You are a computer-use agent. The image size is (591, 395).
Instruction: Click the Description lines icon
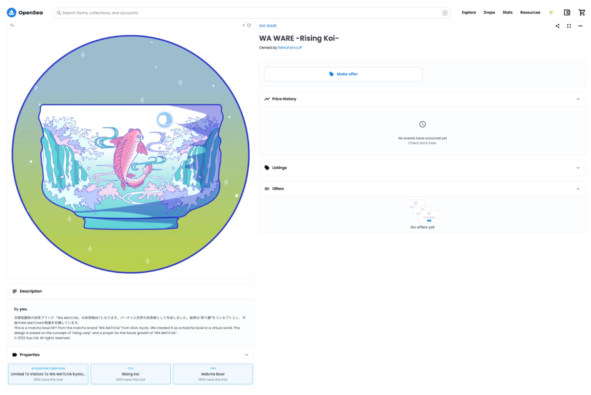pos(15,291)
